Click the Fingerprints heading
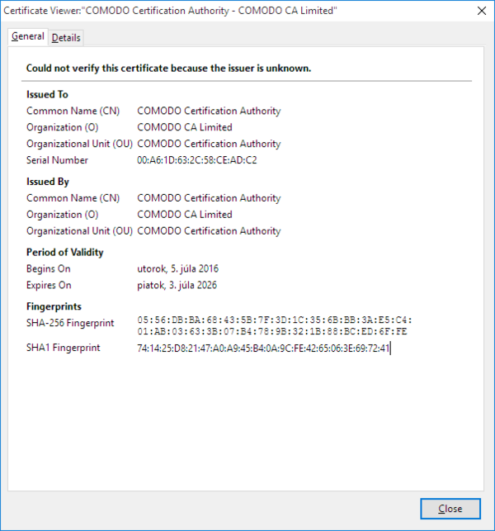 click(54, 306)
